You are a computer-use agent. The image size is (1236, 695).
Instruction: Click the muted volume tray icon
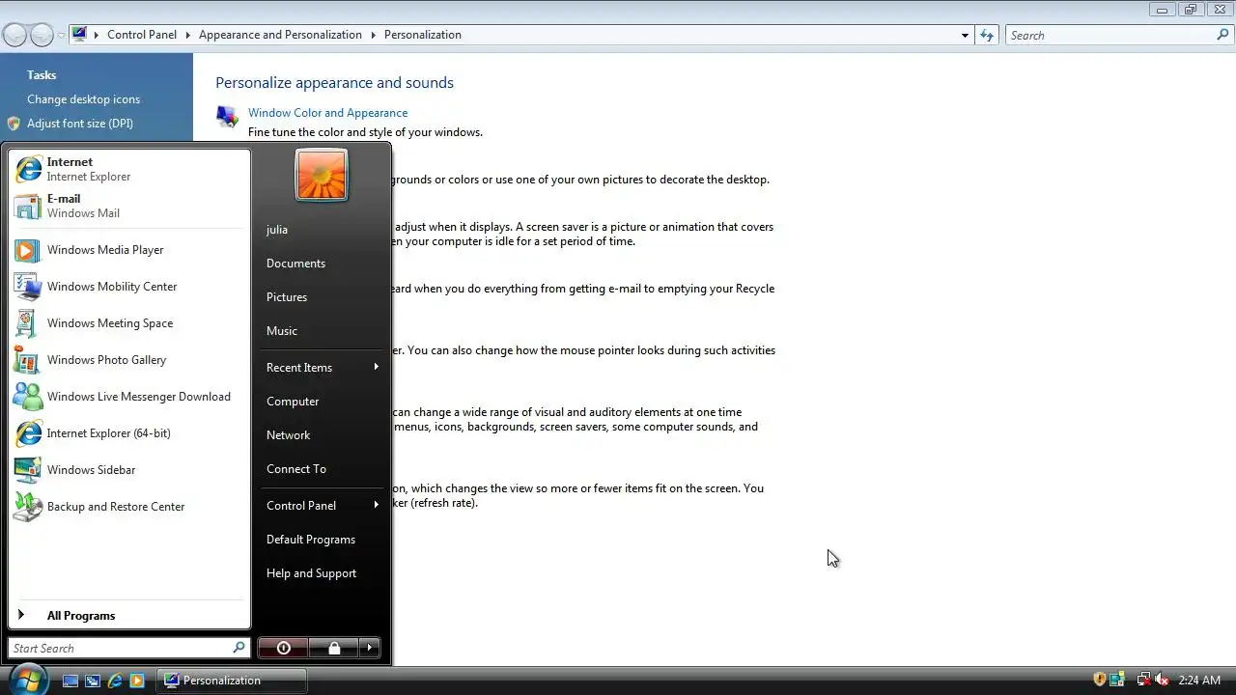pos(1162,680)
